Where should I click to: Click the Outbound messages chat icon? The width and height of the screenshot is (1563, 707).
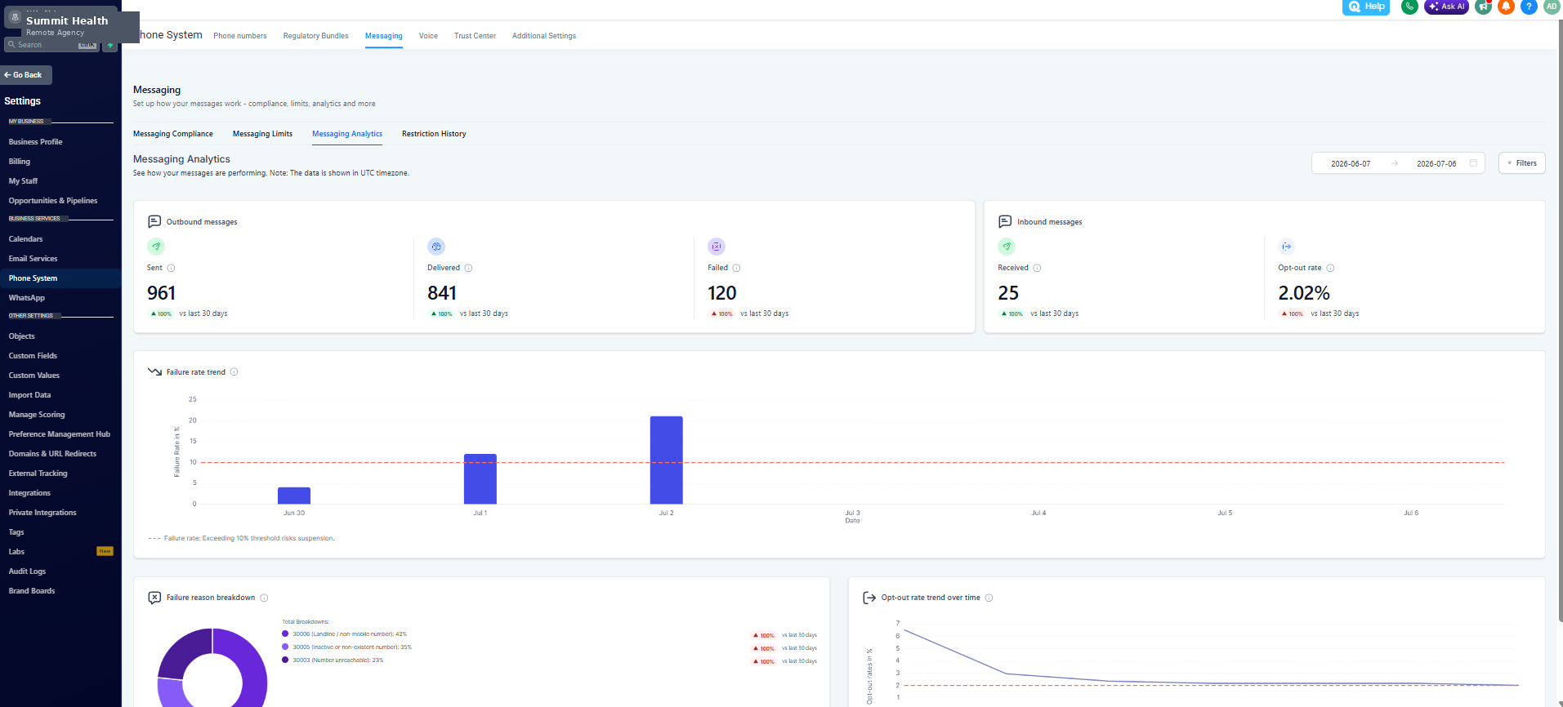[x=154, y=221]
